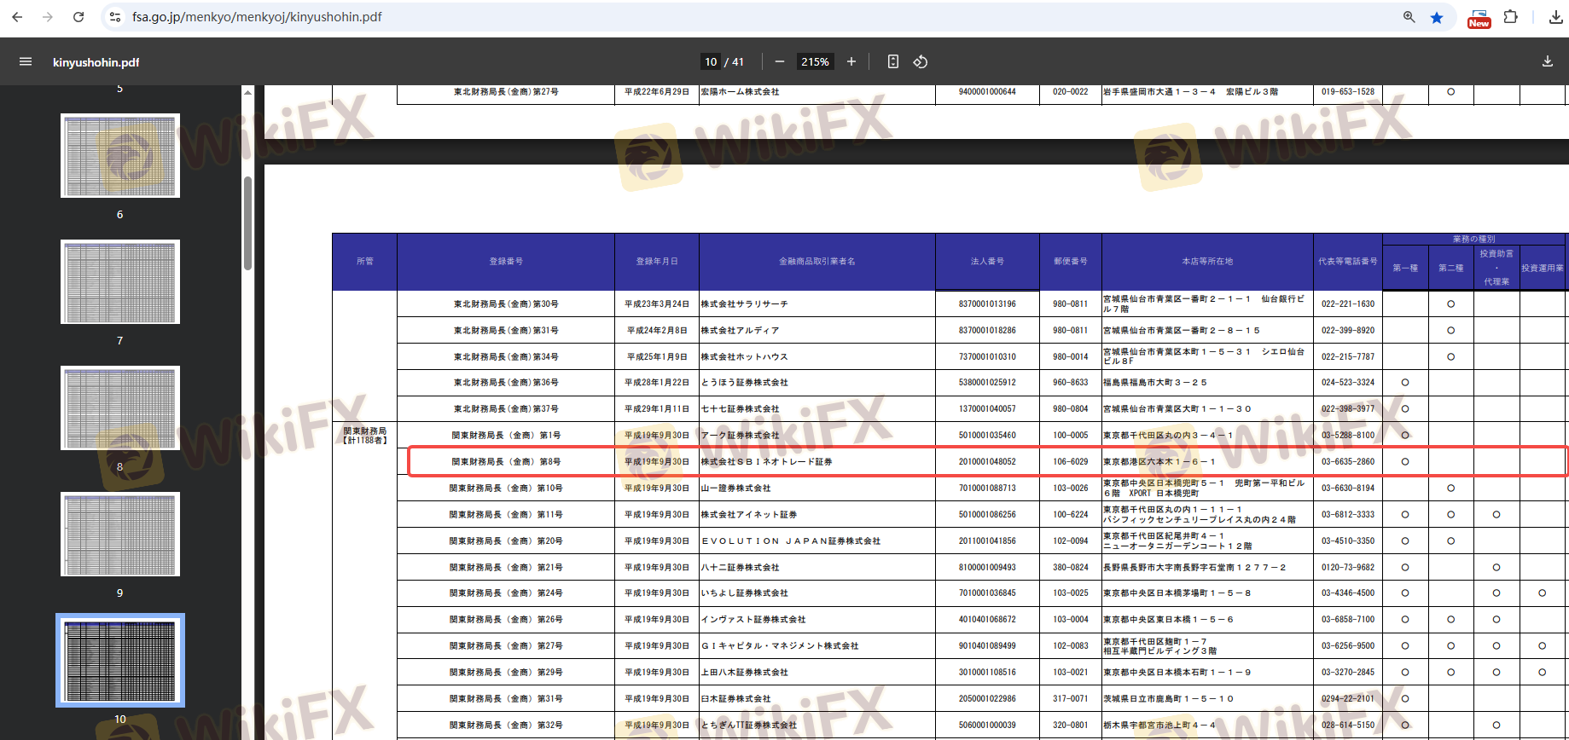This screenshot has height=740, width=1569.
Task: Click the 215% zoom level field
Action: pos(815,61)
